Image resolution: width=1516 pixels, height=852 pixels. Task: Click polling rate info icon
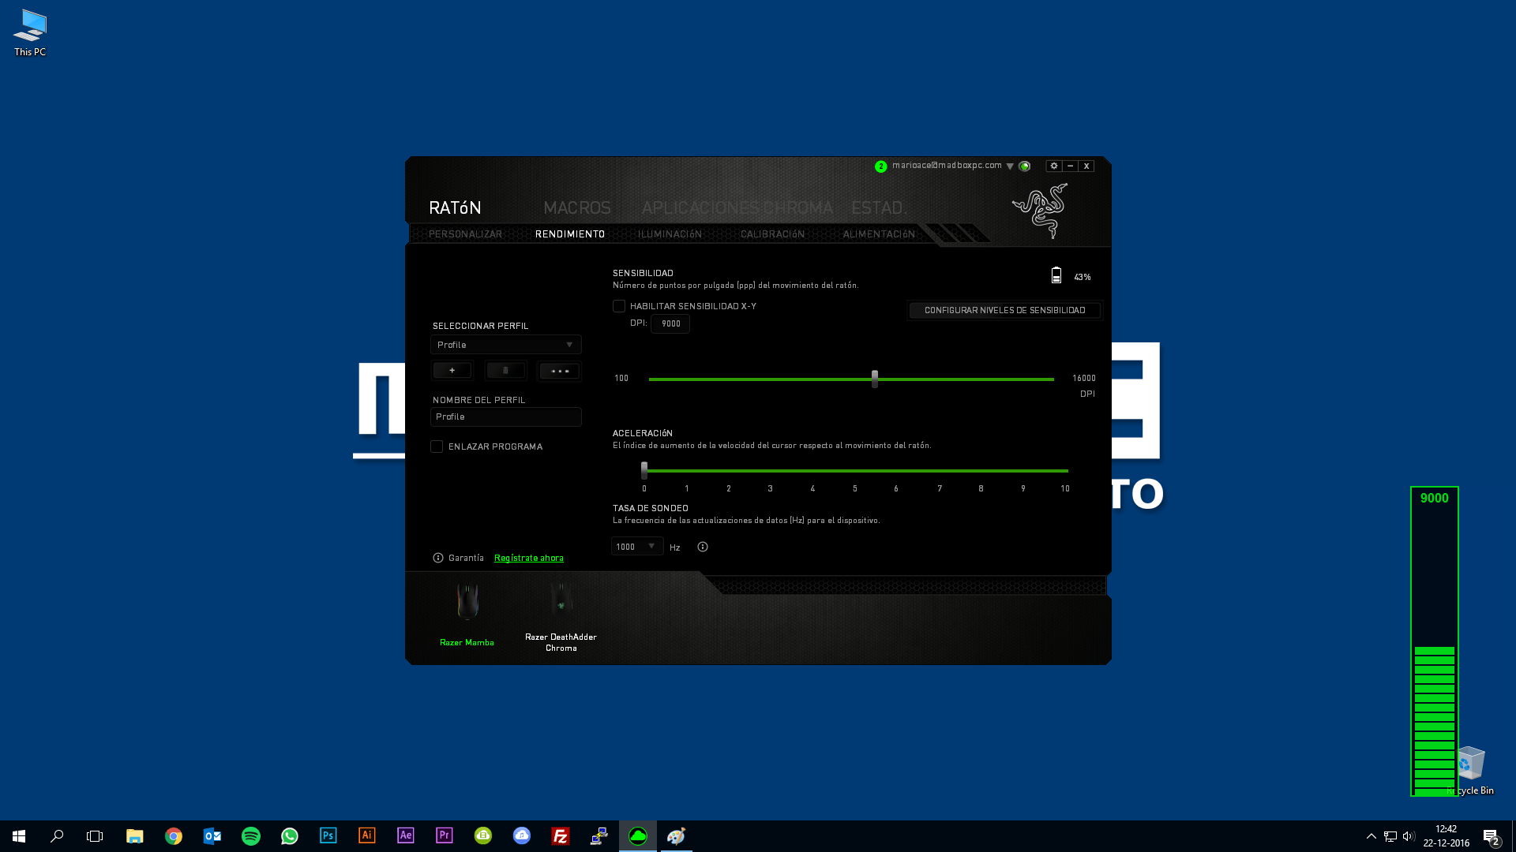pos(703,547)
